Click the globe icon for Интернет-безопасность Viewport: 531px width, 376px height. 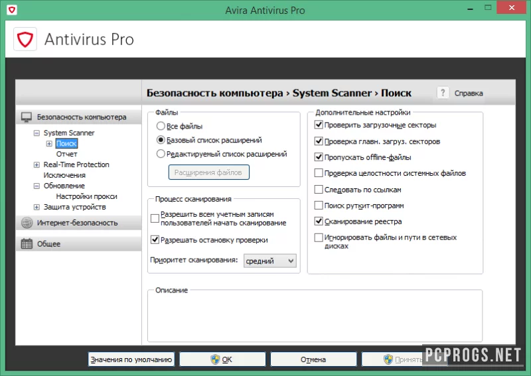(x=27, y=223)
